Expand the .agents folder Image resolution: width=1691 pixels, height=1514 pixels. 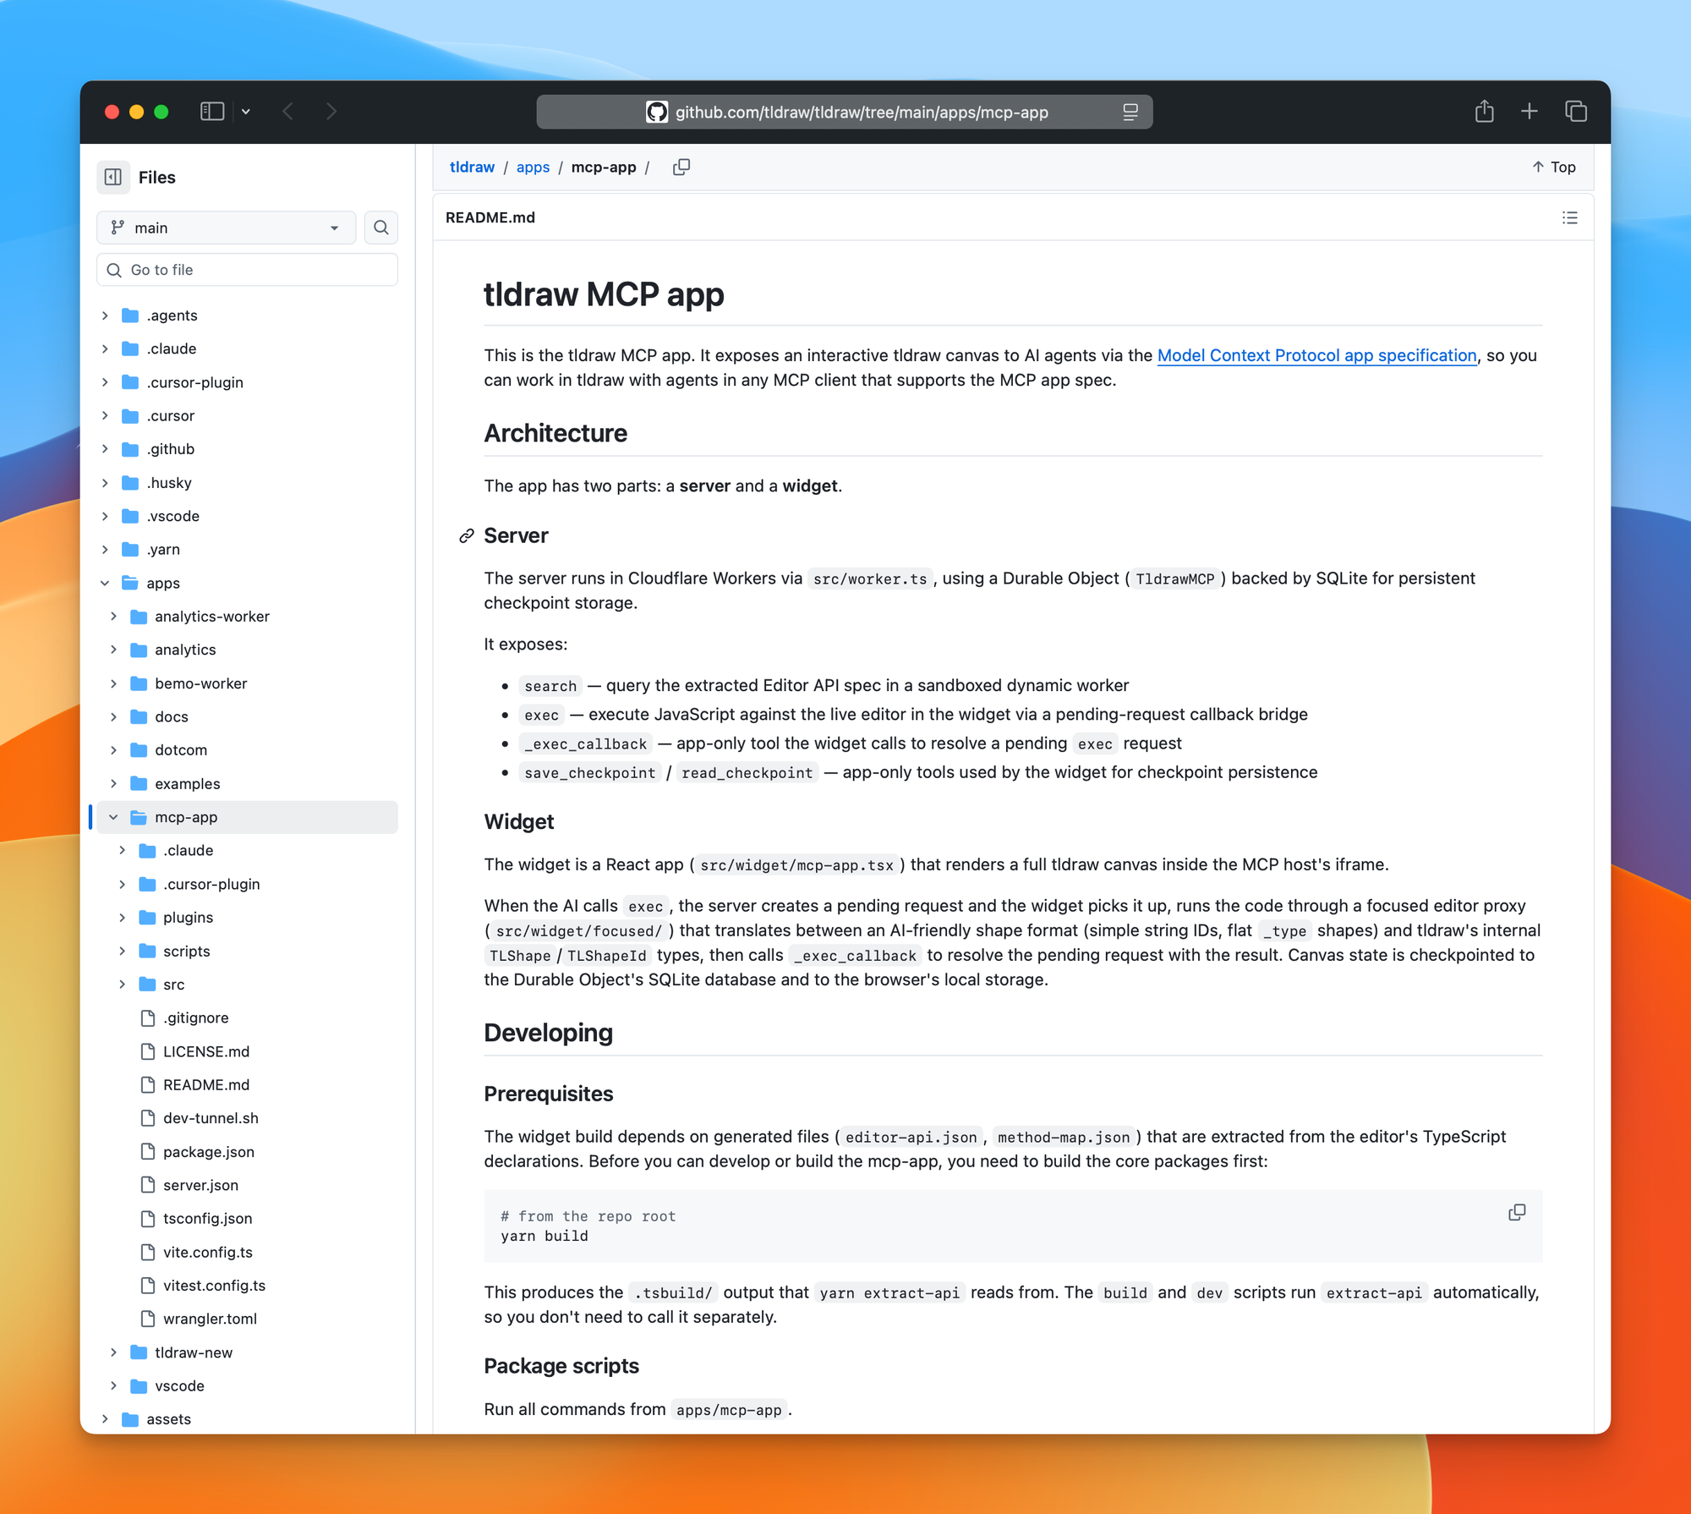click(105, 315)
